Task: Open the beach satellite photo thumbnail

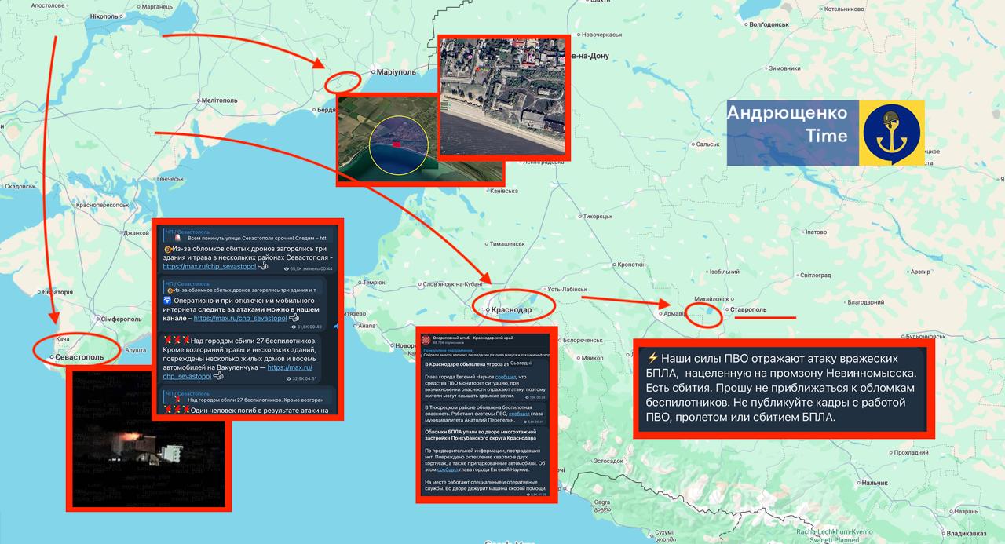Action: [x=501, y=95]
